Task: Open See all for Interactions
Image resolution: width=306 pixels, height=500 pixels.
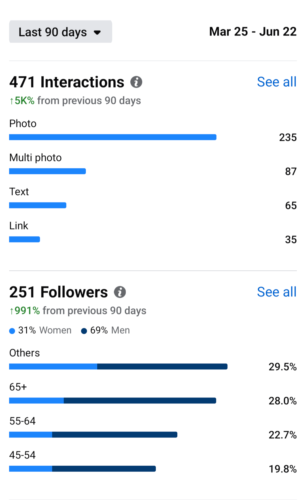Action: click(277, 82)
